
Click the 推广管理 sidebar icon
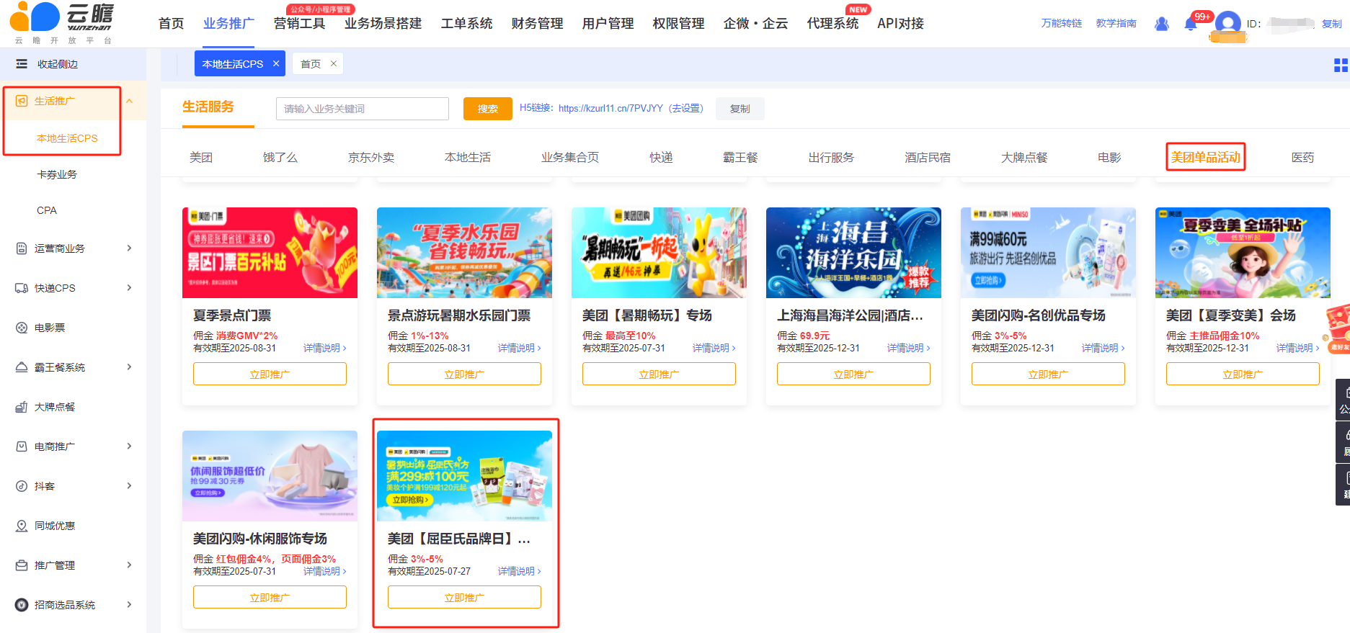(22, 565)
